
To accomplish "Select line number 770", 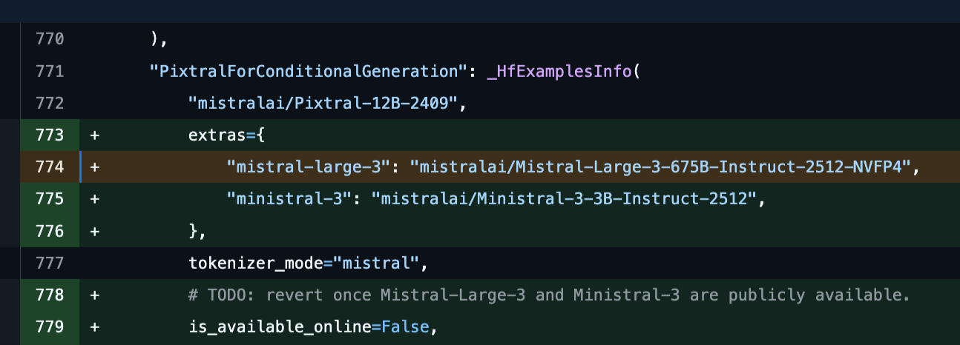I will [x=50, y=38].
